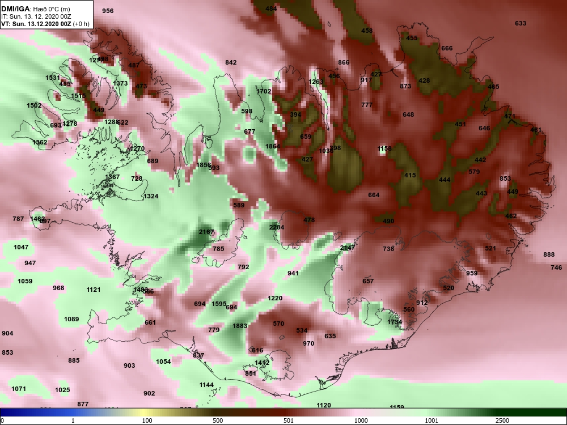Click the height value 1702

[264, 91]
